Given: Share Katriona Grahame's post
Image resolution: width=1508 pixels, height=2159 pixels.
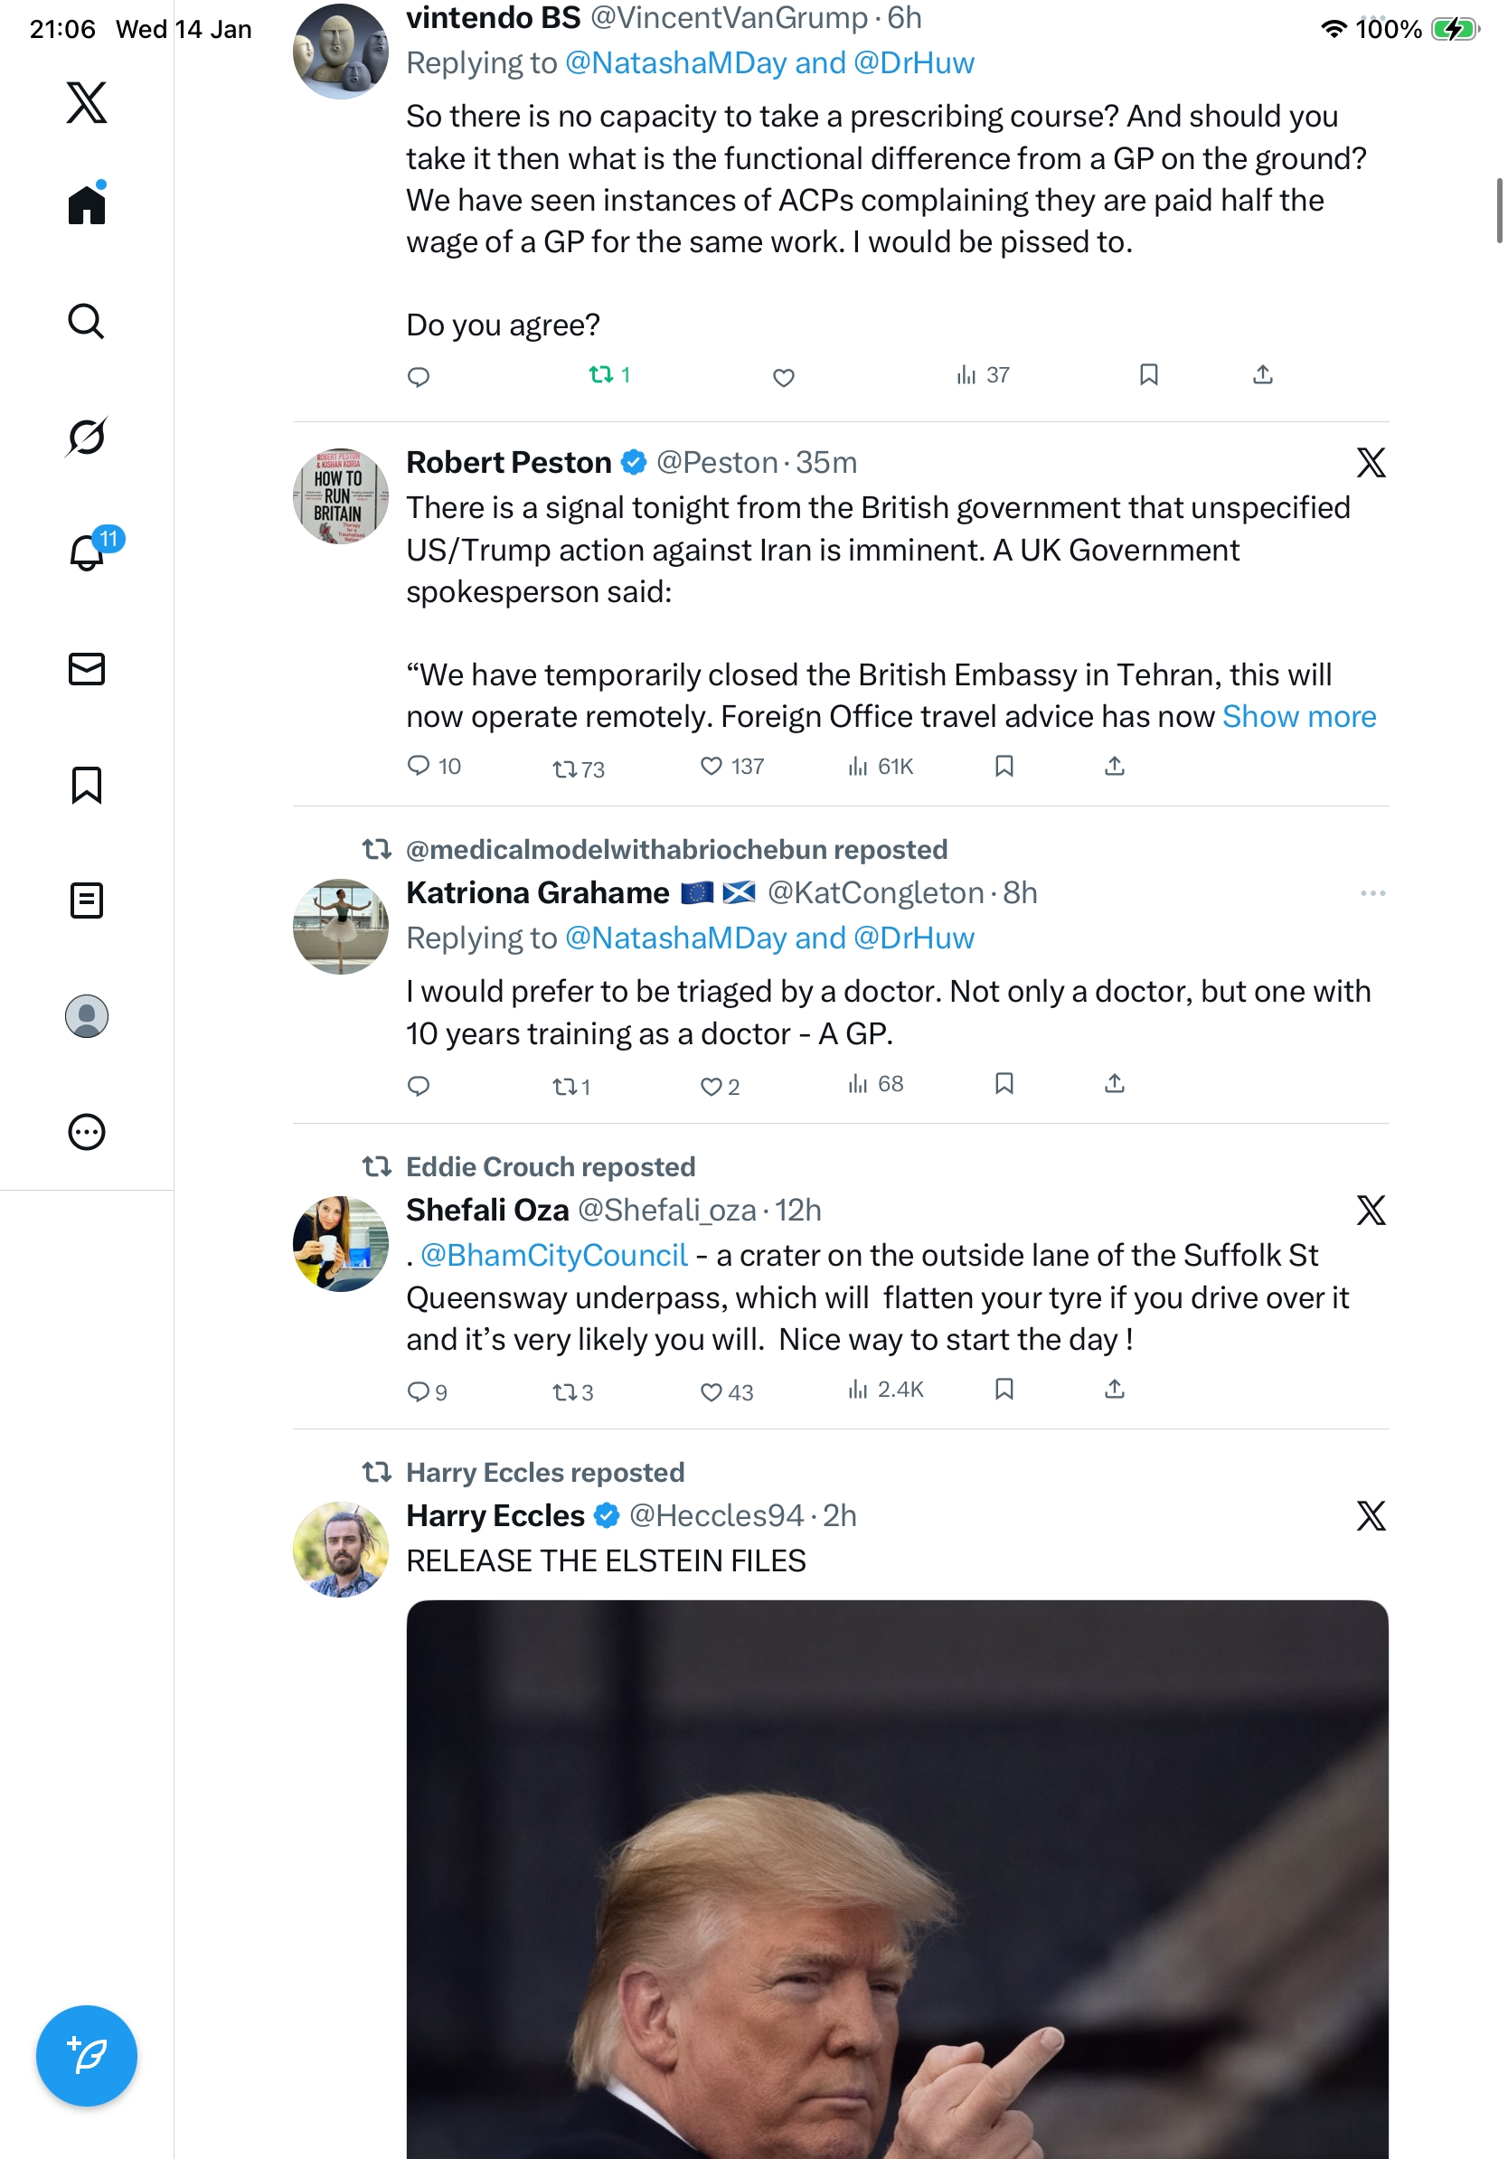Looking at the screenshot, I should click(1114, 1084).
